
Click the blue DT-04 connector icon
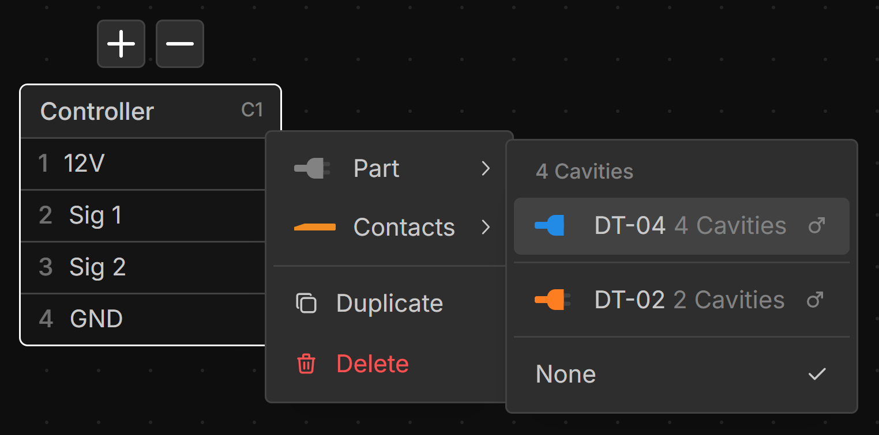tap(550, 226)
